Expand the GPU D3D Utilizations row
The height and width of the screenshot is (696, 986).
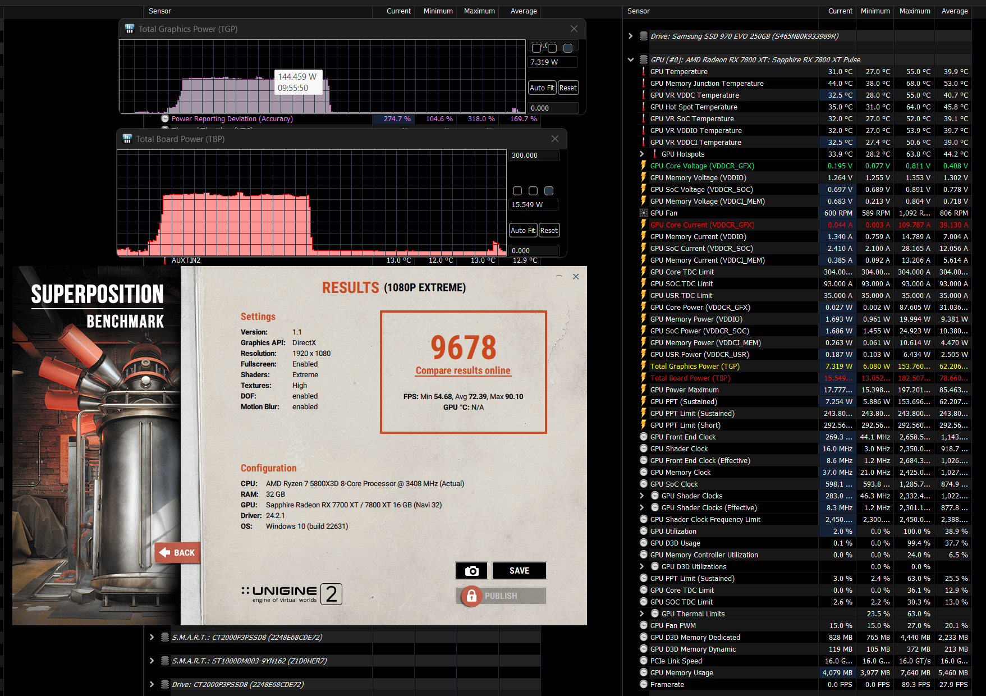(x=642, y=566)
